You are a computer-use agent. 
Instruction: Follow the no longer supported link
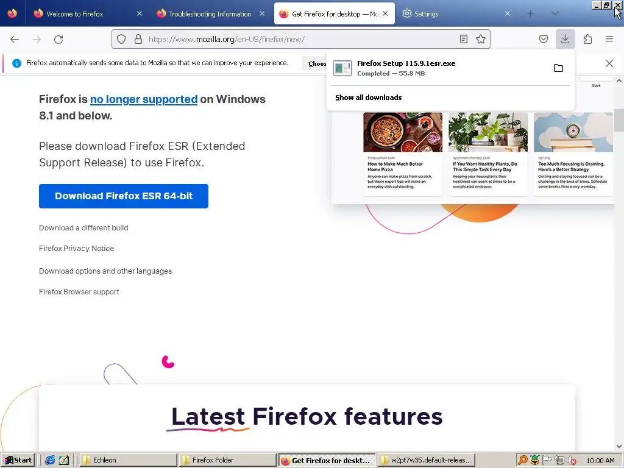144,99
